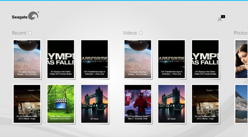
Task: Play Olympus Has Fallen trailer under Videos
Action: [x=205, y=59]
